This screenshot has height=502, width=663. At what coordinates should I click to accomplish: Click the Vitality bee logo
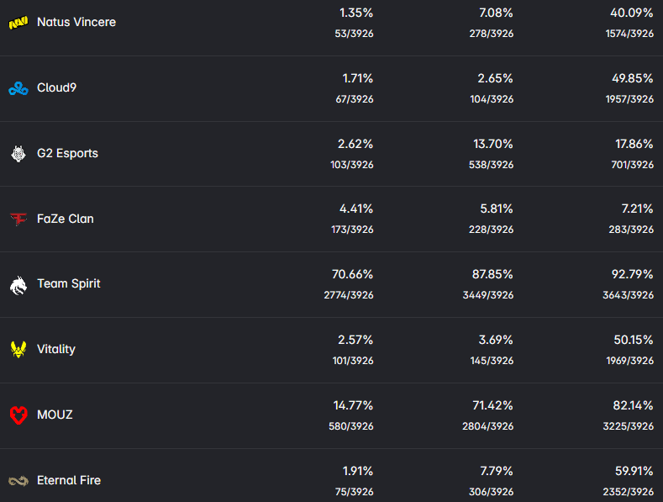(x=18, y=349)
